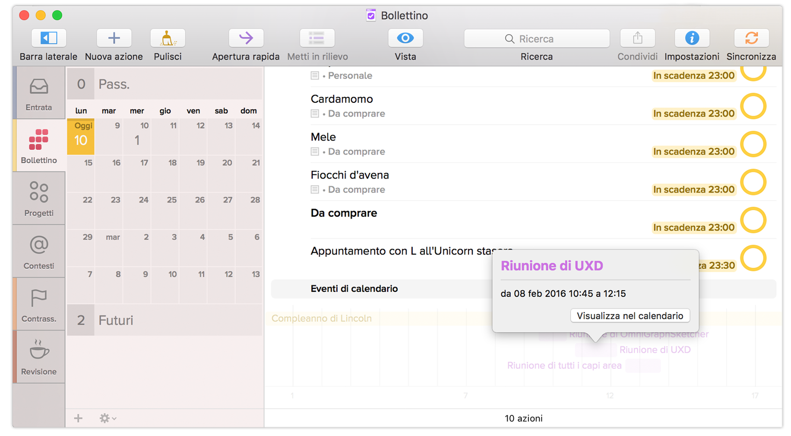This screenshot has height=436, width=791.
Task: Open the Contesti perspective
Action: click(x=38, y=251)
